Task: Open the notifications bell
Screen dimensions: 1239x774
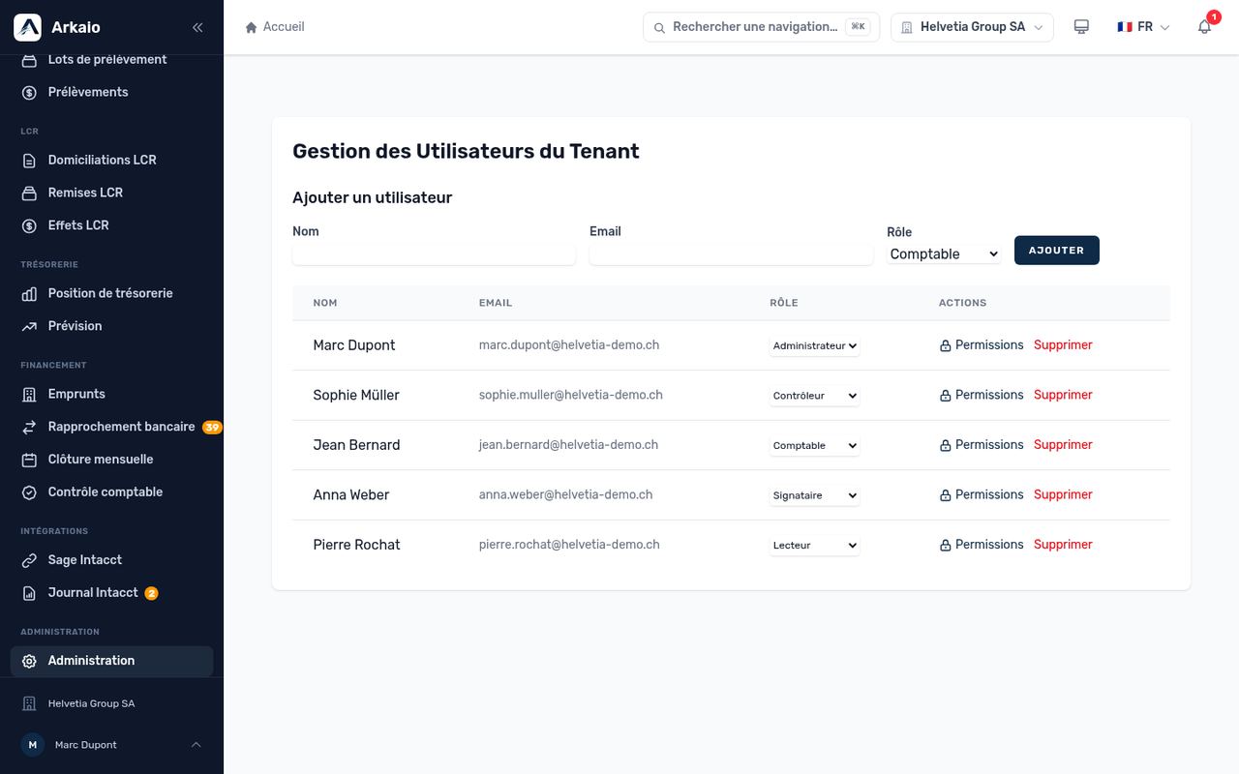Action: coord(1205,27)
